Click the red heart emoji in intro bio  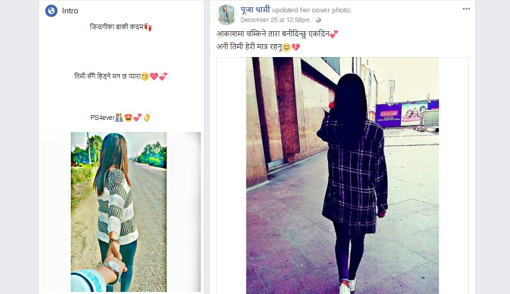click(x=154, y=77)
